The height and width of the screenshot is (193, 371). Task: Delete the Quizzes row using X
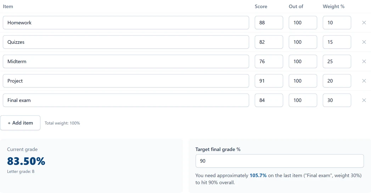coord(364,42)
